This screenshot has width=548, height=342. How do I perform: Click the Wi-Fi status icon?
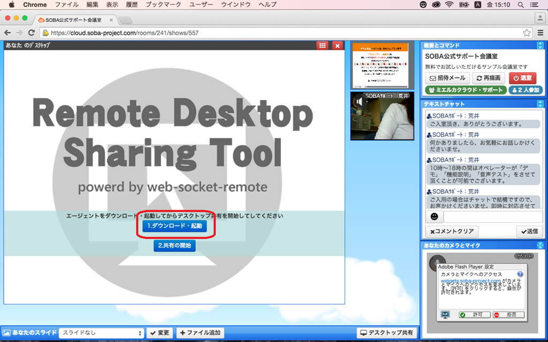pos(450,4)
